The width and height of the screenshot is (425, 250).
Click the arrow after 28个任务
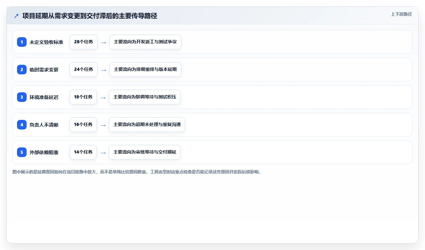103,42
